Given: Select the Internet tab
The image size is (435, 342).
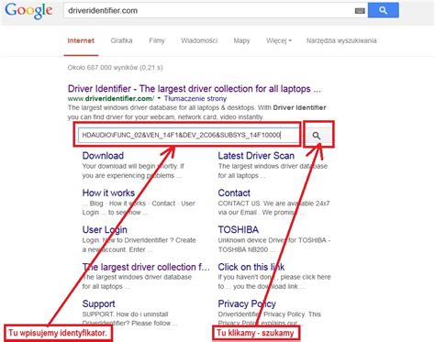Looking at the screenshot, I should coord(81,40).
